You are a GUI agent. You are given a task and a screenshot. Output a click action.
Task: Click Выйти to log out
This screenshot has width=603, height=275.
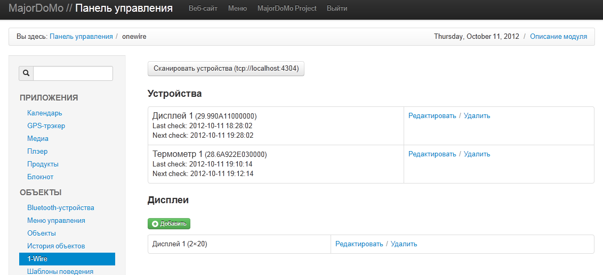pyautogui.click(x=337, y=9)
